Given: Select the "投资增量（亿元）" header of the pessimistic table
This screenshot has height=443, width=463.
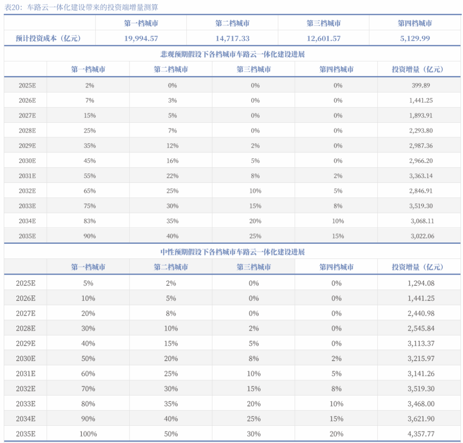Looking at the screenshot, I should tap(418, 69).
